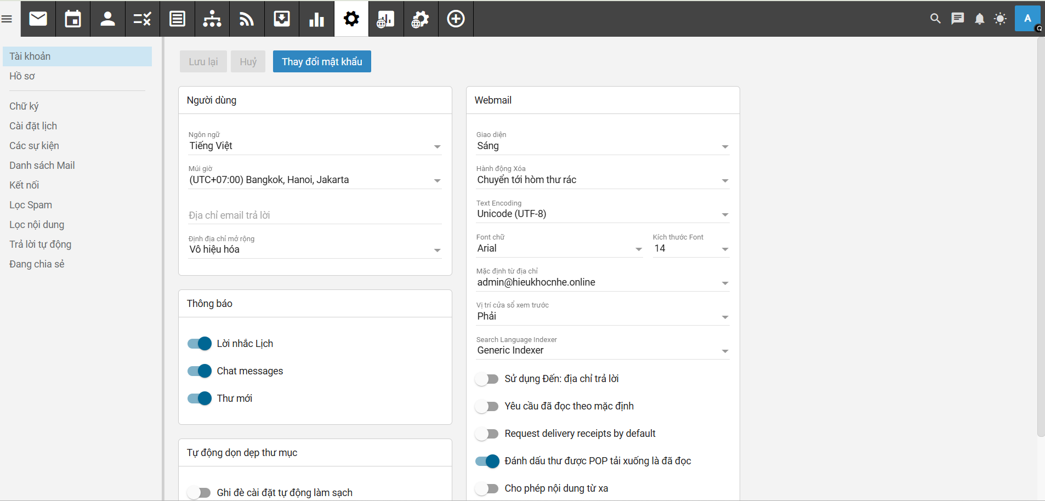Open the Calendar icon in top toolbar

point(73,19)
